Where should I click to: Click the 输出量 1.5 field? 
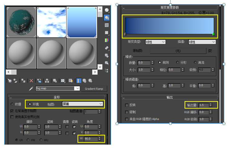pyautogui.click(x=204, y=105)
